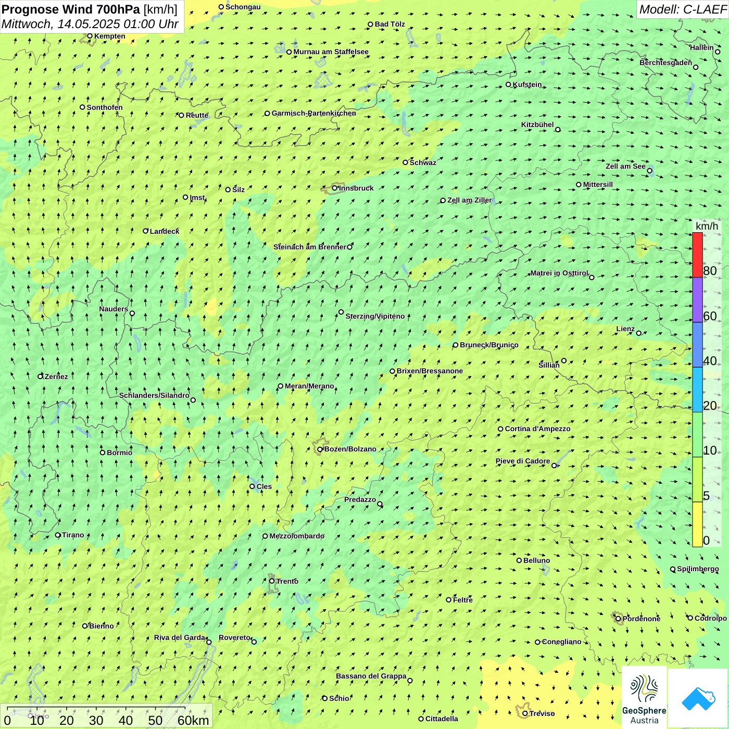Click the 'Mittersill' label
This screenshot has width=729, height=729.
tap(598, 184)
